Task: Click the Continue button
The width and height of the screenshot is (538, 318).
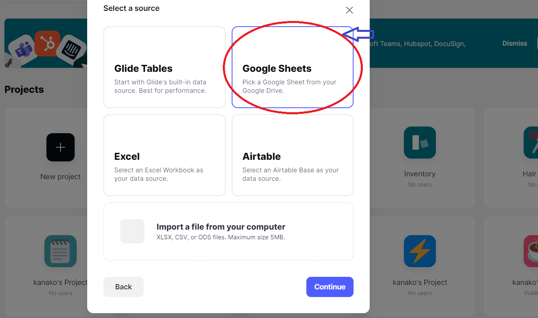Action: [330, 287]
